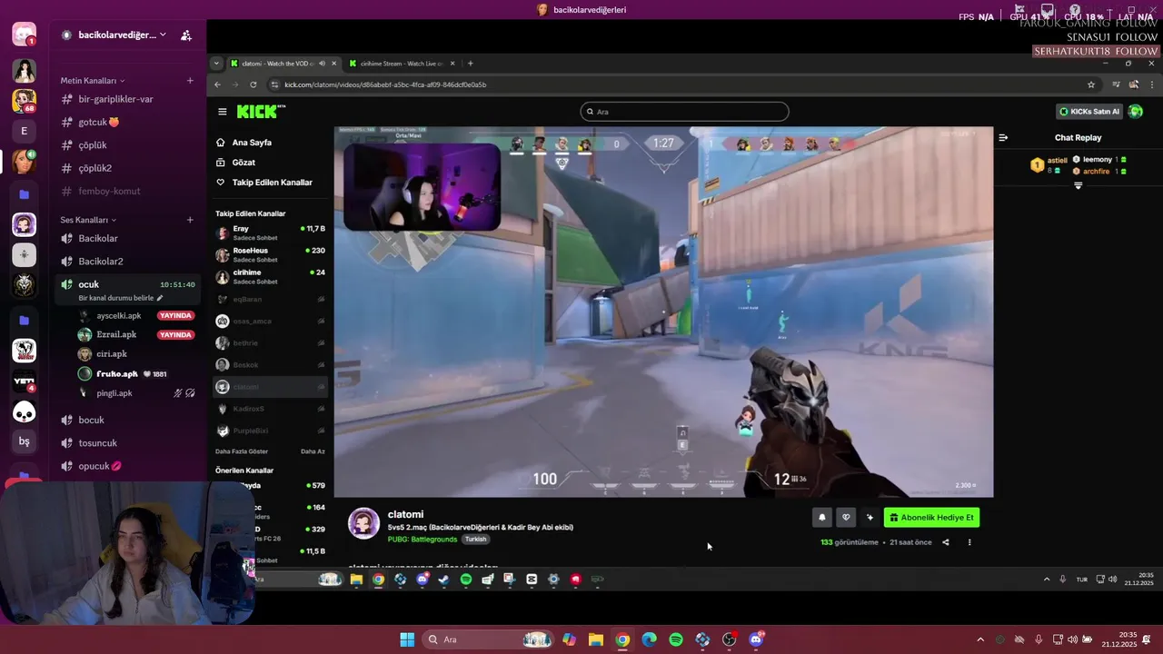The image size is (1163, 654).
Task: Click the Kick 'Ara' search field
Action: 684,112
